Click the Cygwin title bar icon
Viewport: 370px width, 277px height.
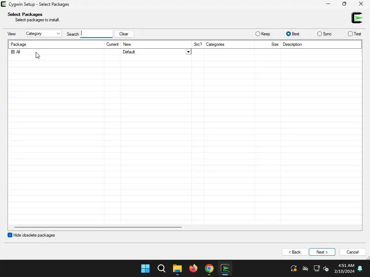tap(4, 4)
